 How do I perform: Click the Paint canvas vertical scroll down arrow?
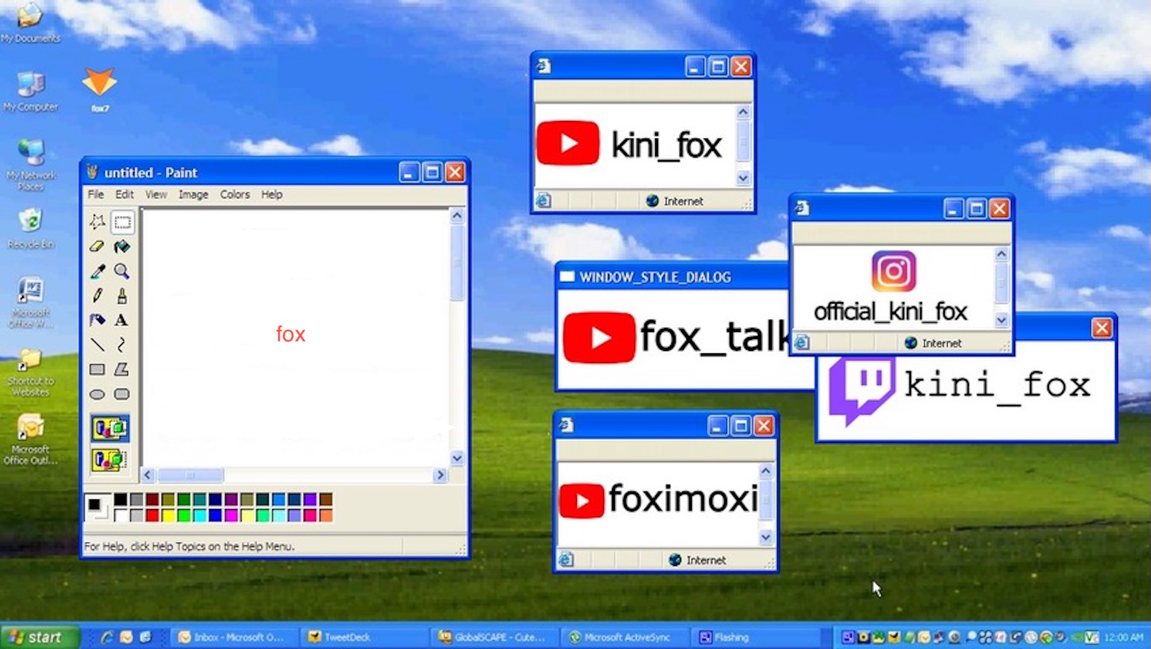pyautogui.click(x=457, y=459)
